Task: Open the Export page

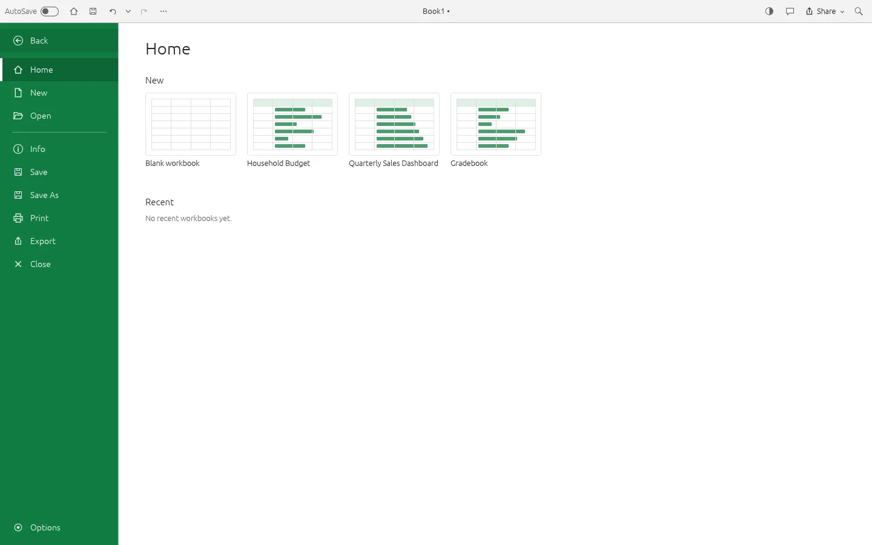Action: 59,241
